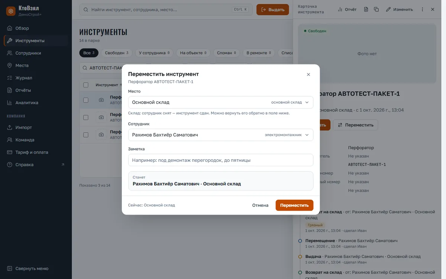Click the copy icon in tool card header
446x279 pixels.
pyautogui.click(x=376, y=9)
